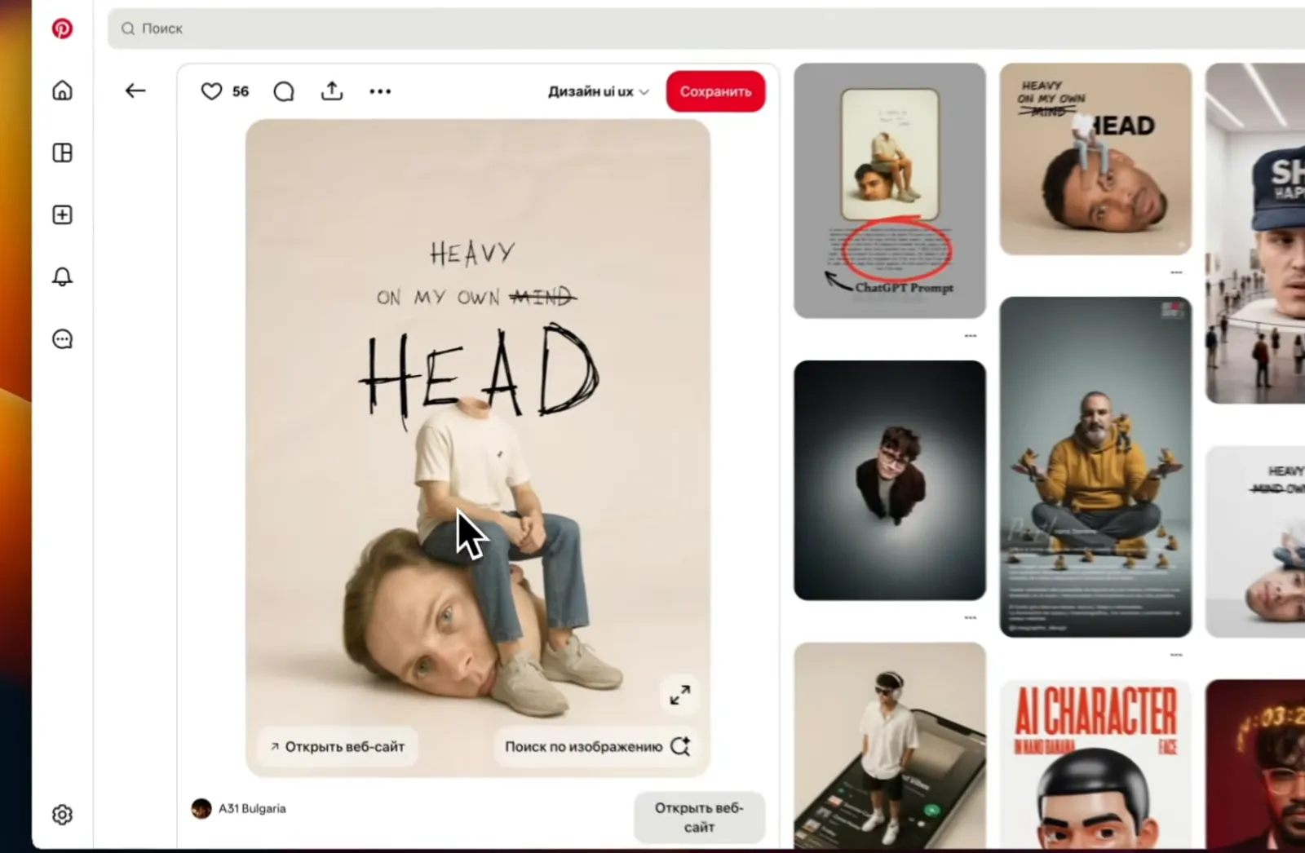Open more options under dark-skinned Head pin
The height and width of the screenshot is (853, 1305).
[1176, 272]
